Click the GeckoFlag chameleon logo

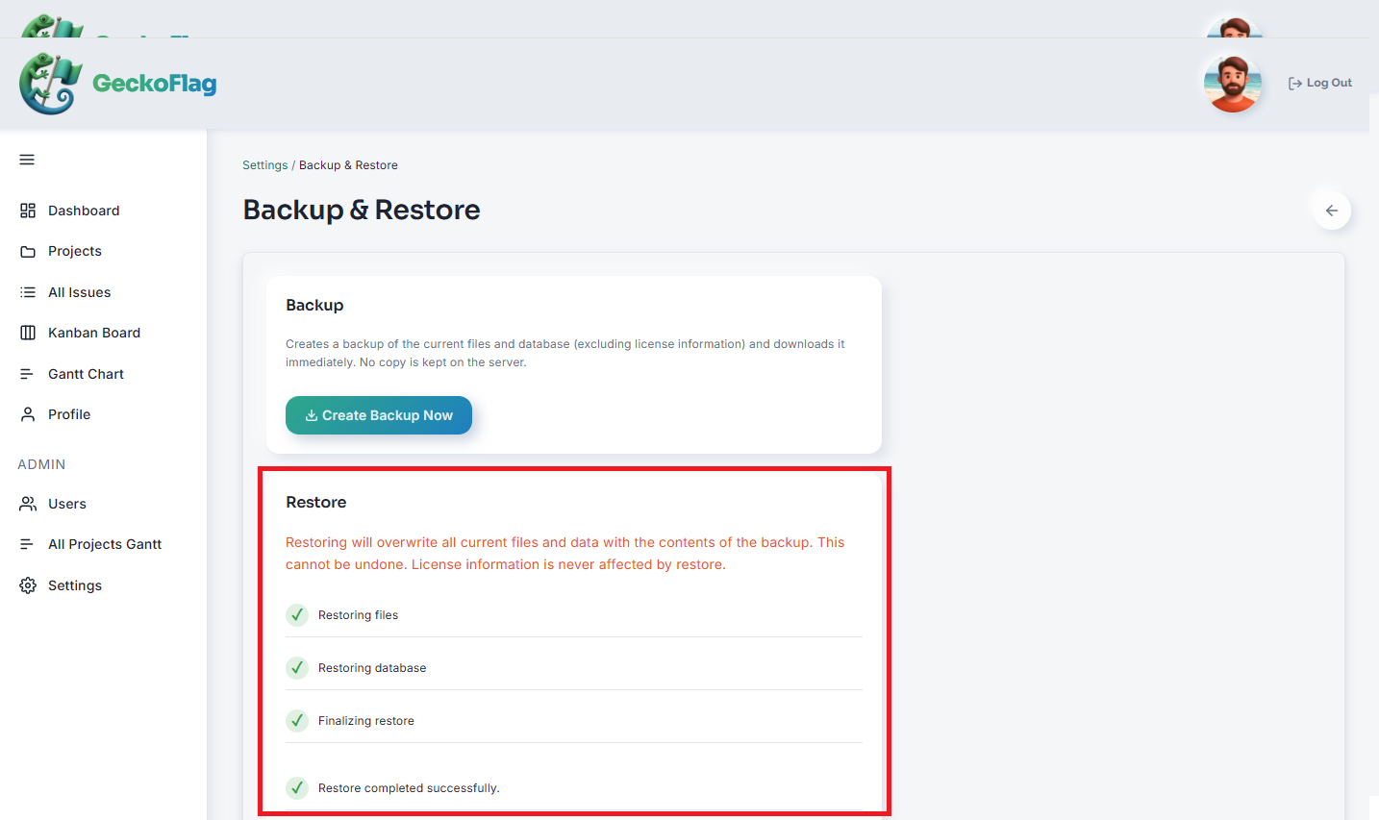click(x=50, y=84)
